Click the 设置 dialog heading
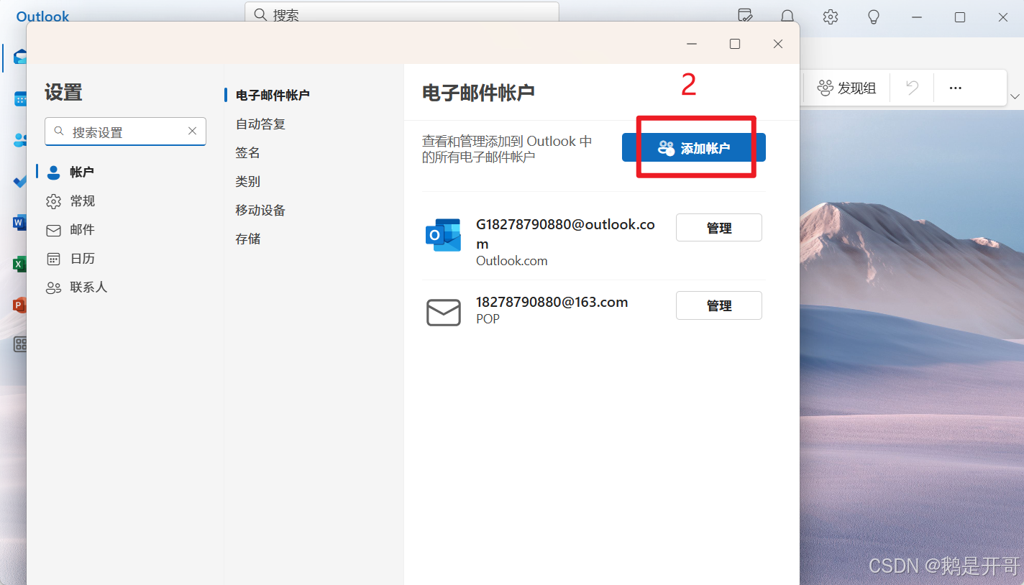 pos(63,92)
